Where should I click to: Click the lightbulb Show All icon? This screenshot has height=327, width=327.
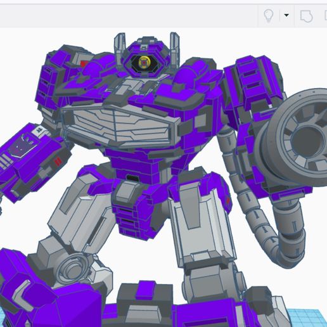click(269, 16)
